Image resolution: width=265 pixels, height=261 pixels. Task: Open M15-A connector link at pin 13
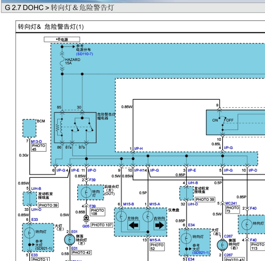[155, 240]
